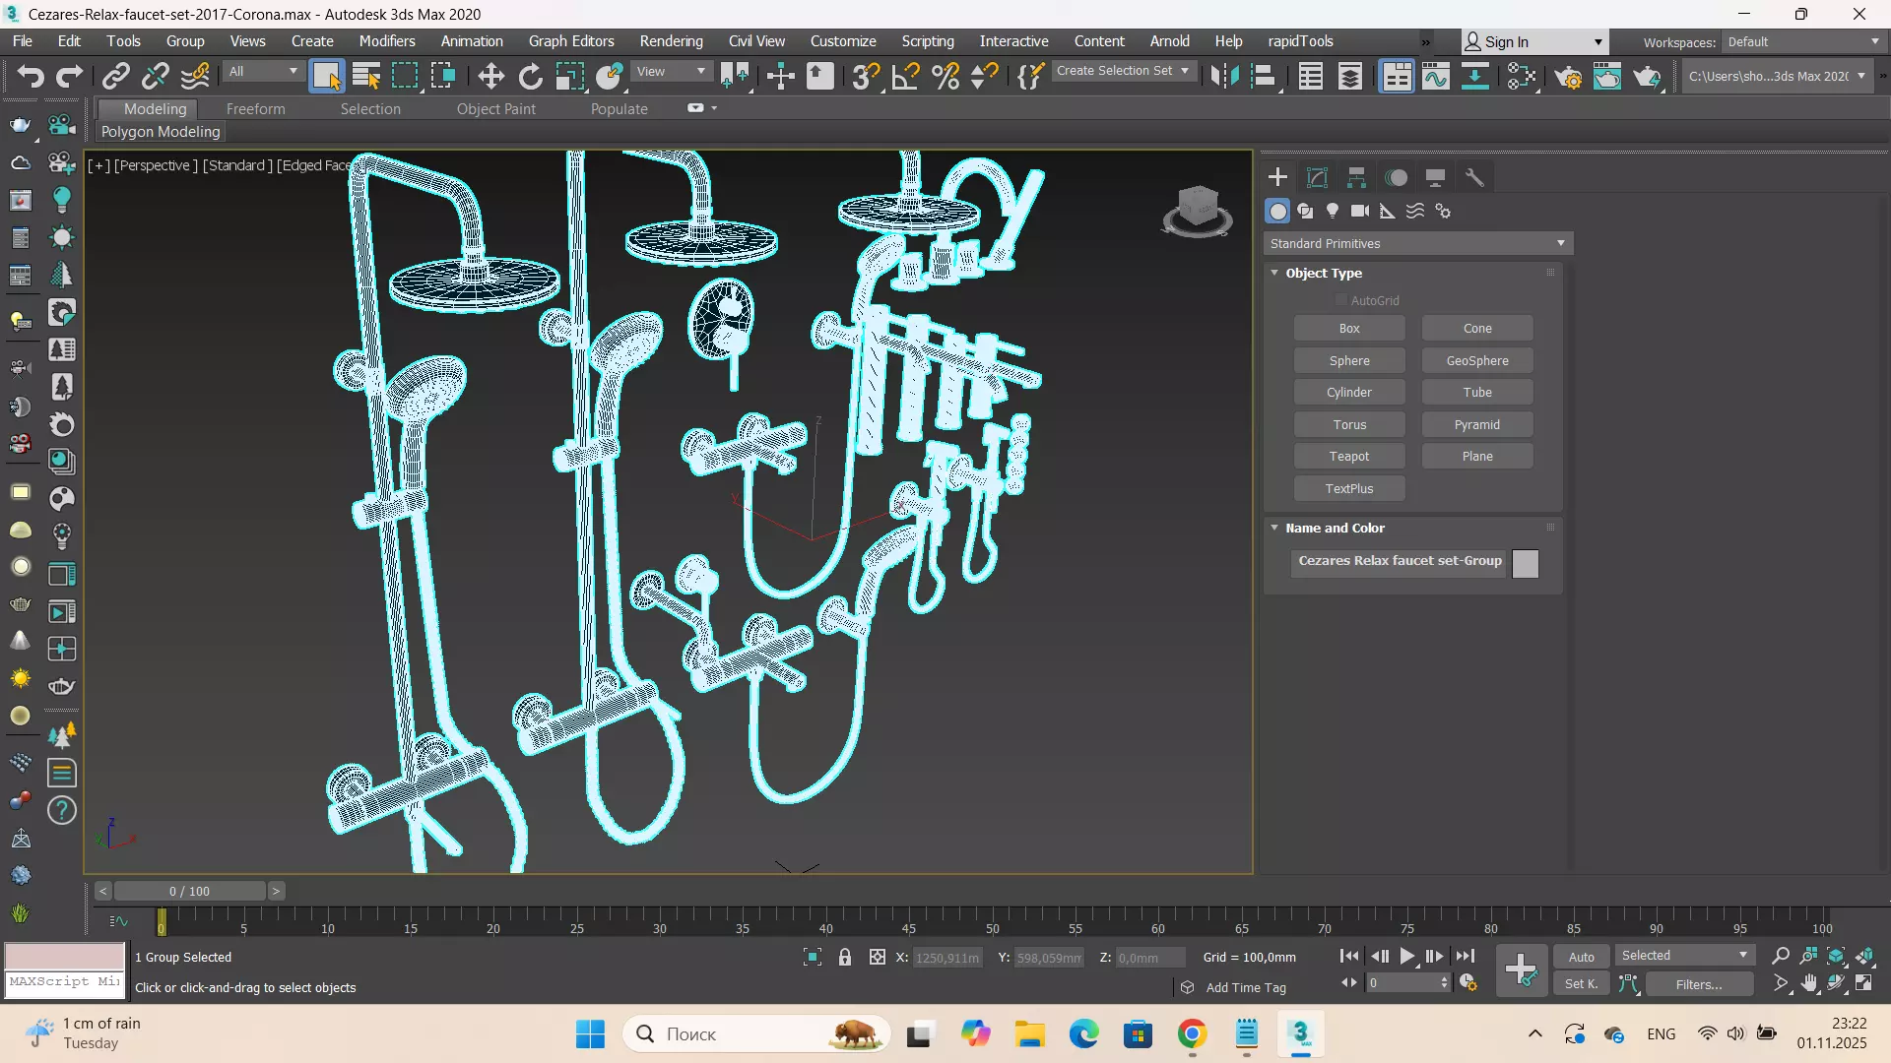The width and height of the screenshot is (1891, 1063).
Task: Activate the Select and Rotate tool
Action: pyautogui.click(x=530, y=76)
